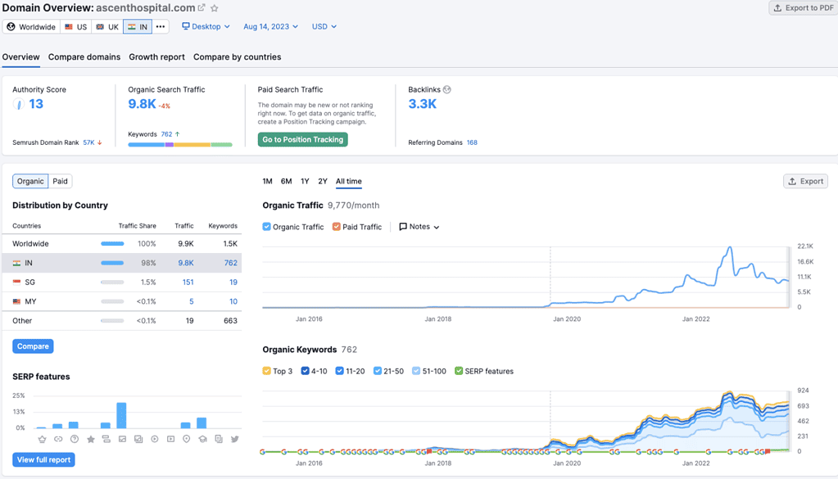Select the 1Y time range
Viewport: 838px width, 479px height.
305,181
